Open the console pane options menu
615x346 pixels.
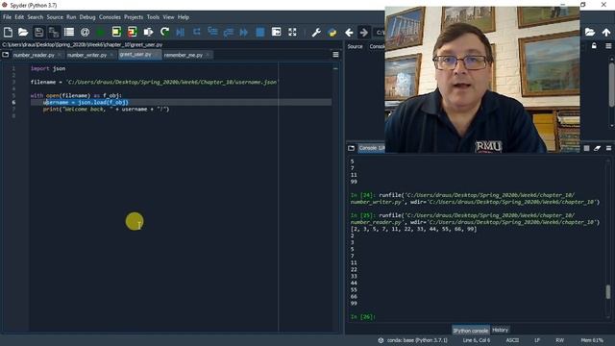(x=608, y=148)
